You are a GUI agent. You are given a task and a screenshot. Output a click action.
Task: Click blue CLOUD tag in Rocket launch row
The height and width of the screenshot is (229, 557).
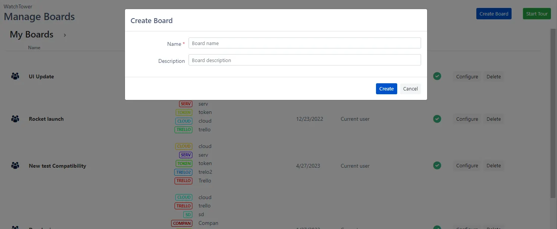[x=184, y=121]
